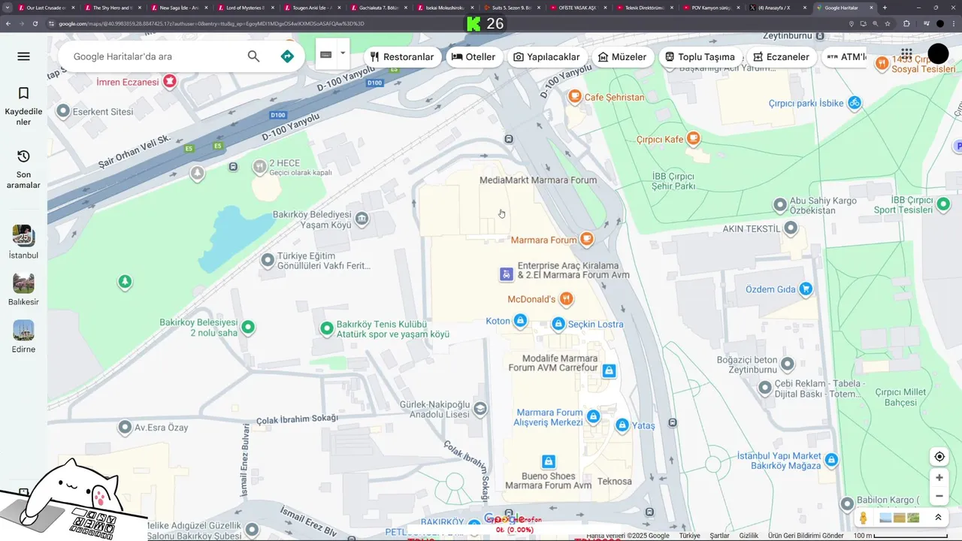Image resolution: width=962 pixels, height=541 pixels.
Task: Click the Çırpıcı Kafe orange marker
Action: (x=694, y=139)
